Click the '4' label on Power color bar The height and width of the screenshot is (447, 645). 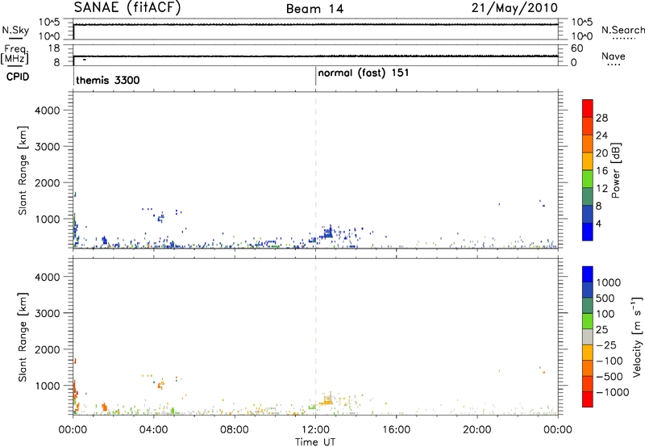click(598, 223)
